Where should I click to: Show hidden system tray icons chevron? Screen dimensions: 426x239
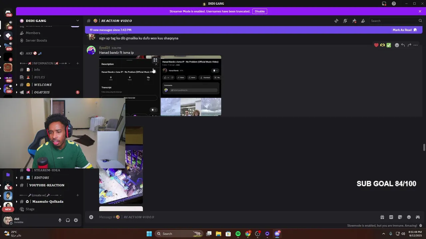[x=383, y=234]
